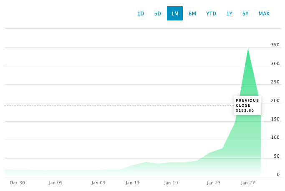The height and width of the screenshot is (191, 285).
Task: Switch chart to 5Y range
Action: (245, 14)
